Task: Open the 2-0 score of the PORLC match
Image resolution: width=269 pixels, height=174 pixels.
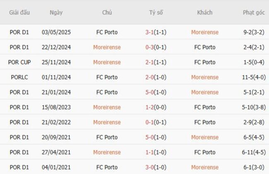Action: (150, 77)
